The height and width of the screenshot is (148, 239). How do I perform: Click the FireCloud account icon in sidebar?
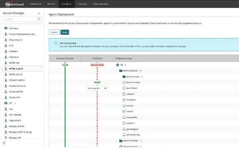coord(6,57)
